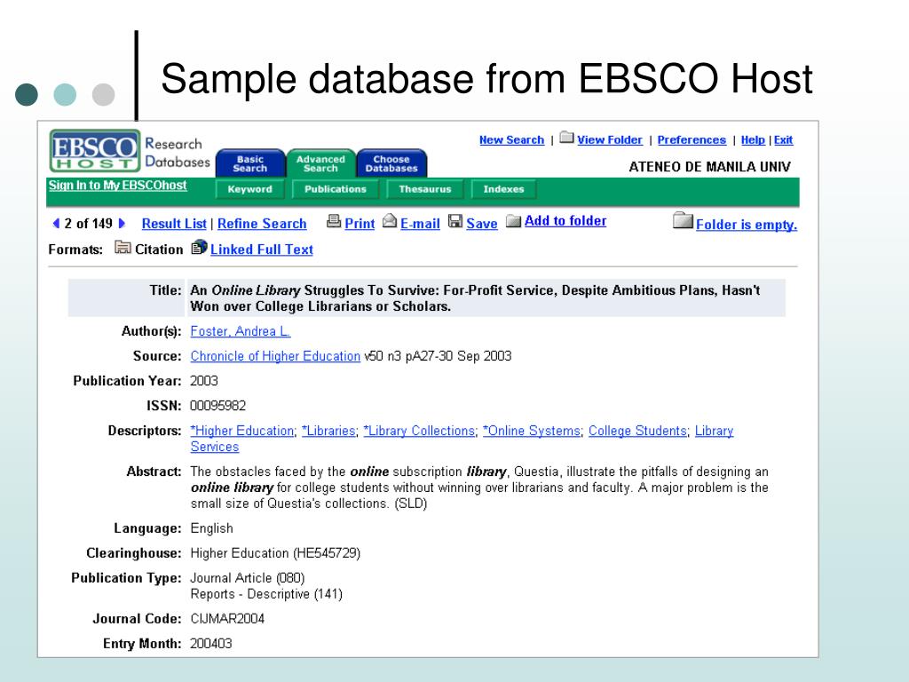Click the New Search link
The image size is (909, 682).
click(512, 139)
